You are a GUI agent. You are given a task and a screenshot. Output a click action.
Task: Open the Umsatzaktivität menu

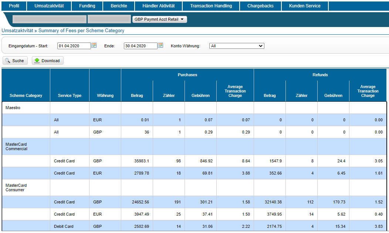(x=49, y=6)
